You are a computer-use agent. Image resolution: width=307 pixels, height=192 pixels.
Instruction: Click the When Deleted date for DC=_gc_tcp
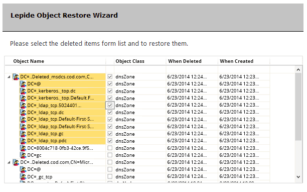pos(187,176)
